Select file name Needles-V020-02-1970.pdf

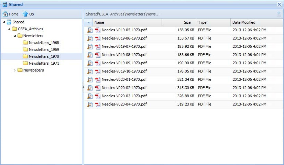pos(124,88)
